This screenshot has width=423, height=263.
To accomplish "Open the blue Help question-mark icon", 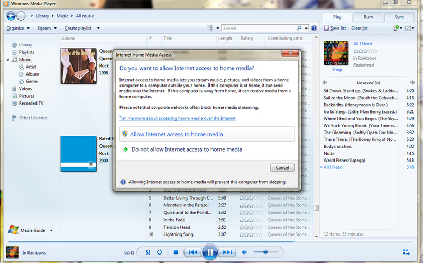I will coord(314,28).
